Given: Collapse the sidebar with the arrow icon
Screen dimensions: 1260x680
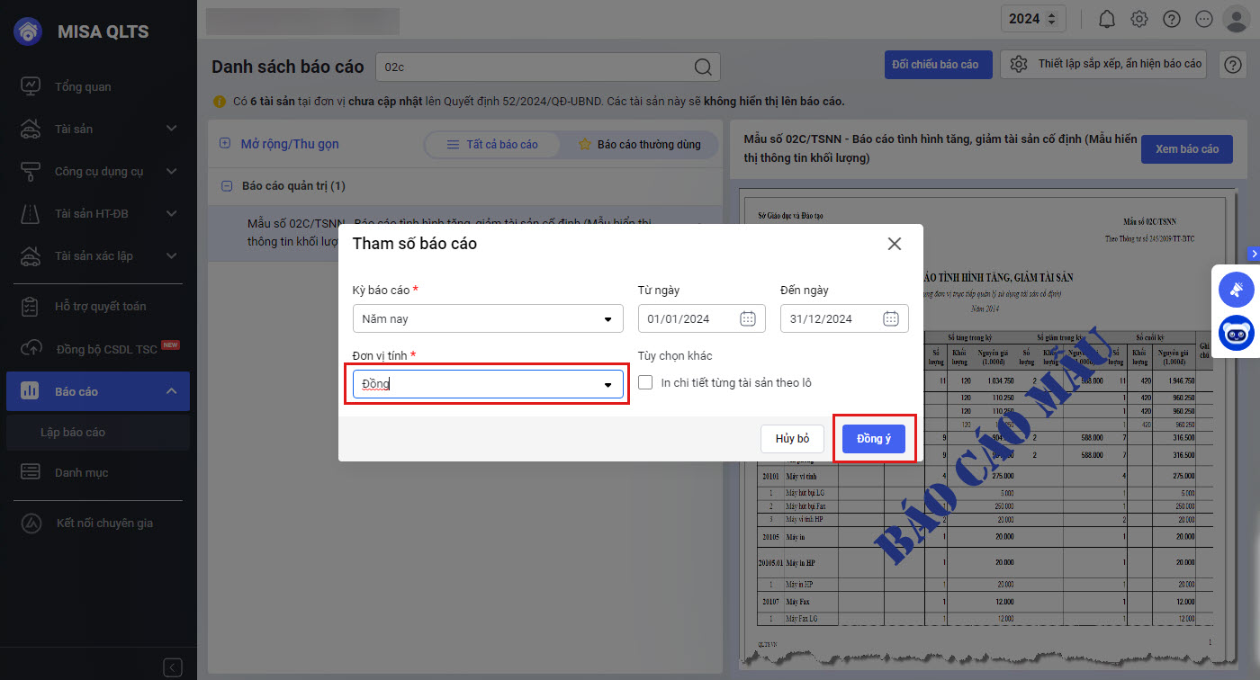Looking at the screenshot, I should tap(173, 667).
